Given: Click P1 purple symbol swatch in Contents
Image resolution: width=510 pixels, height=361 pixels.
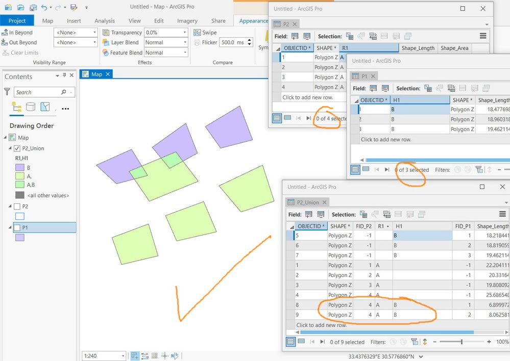Looking at the screenshot, I should [x=20, y=238].
